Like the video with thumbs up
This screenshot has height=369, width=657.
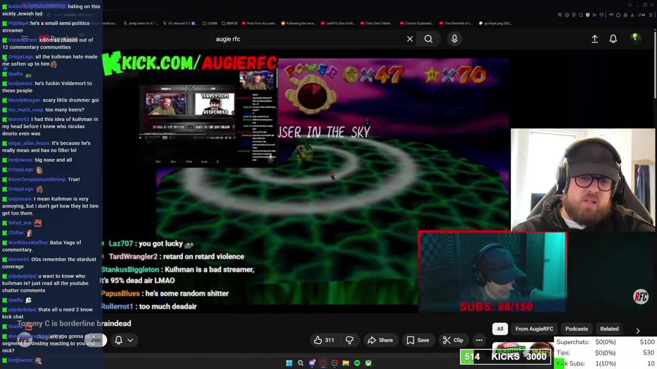tap(324, 340)
